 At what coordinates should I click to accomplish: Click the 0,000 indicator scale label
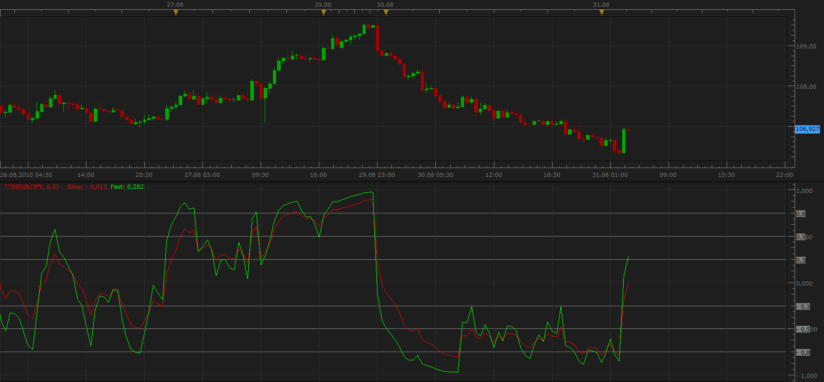[x=804, y=284]
